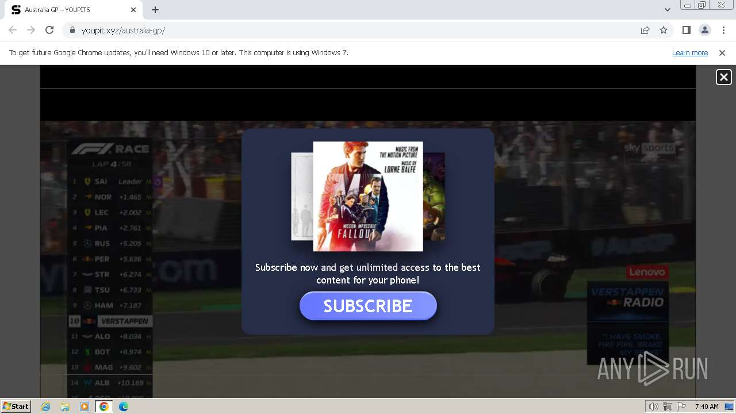Launch Microsoft Edge from the taskbar

click(124, 407)
